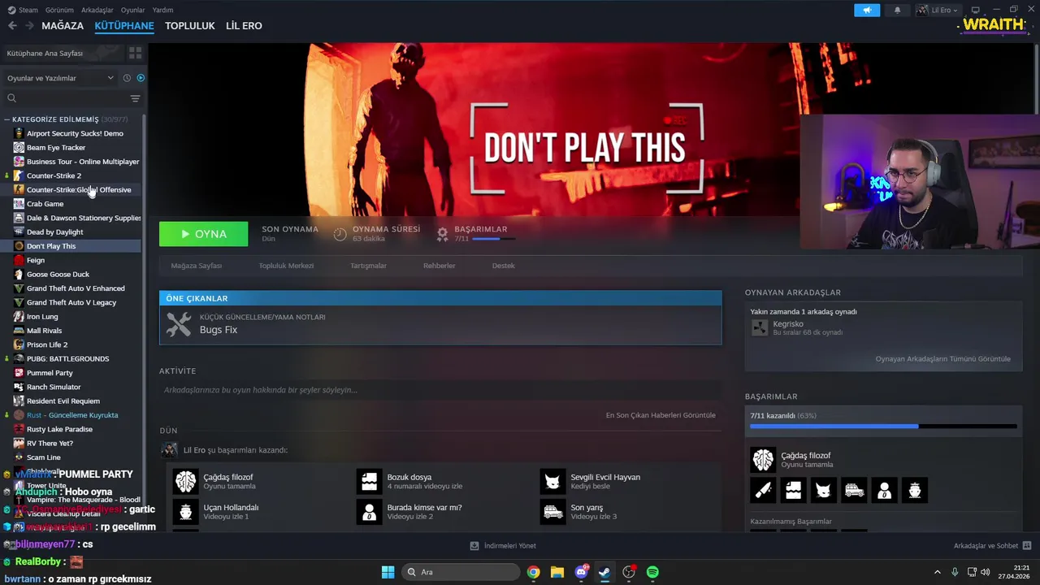
Task: Open the Mağaza Sayfası link
Action: pyautogui.click(x=196, y=266)
